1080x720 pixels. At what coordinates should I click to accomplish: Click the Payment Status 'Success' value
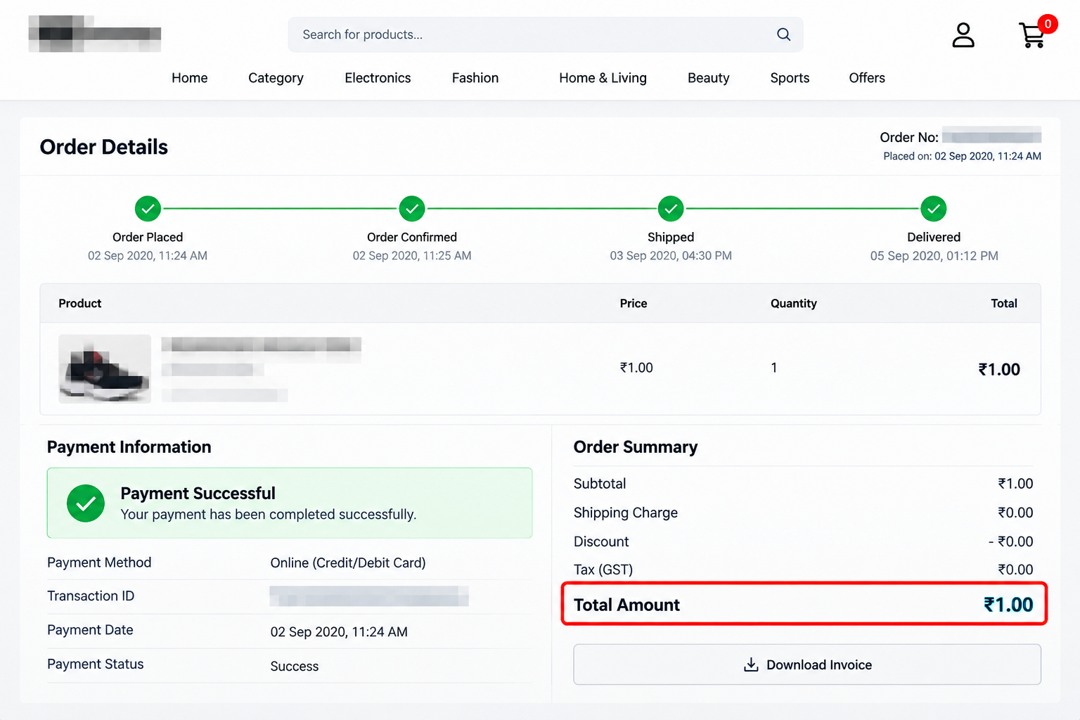click(295, 666)
